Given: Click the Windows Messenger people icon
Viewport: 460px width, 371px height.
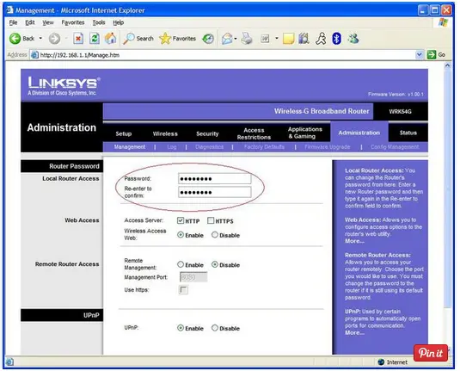Looking at the screenshot, I should point(353,39).
